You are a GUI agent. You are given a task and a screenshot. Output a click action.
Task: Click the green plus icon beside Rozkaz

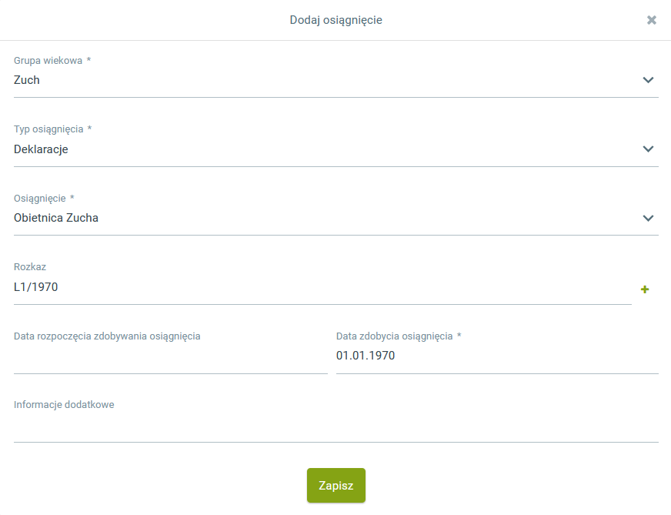pyautogui.click(x=645, y=289)
